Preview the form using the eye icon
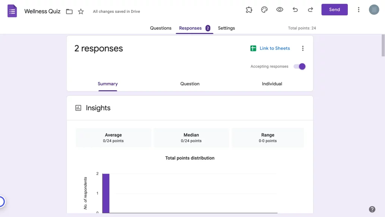 click(x=280, y=9)
